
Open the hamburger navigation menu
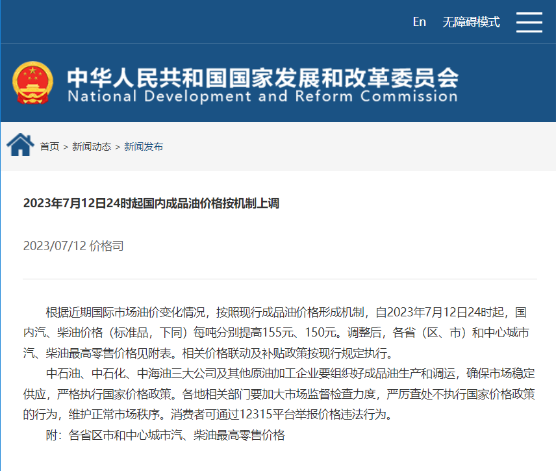coord(529,22)
